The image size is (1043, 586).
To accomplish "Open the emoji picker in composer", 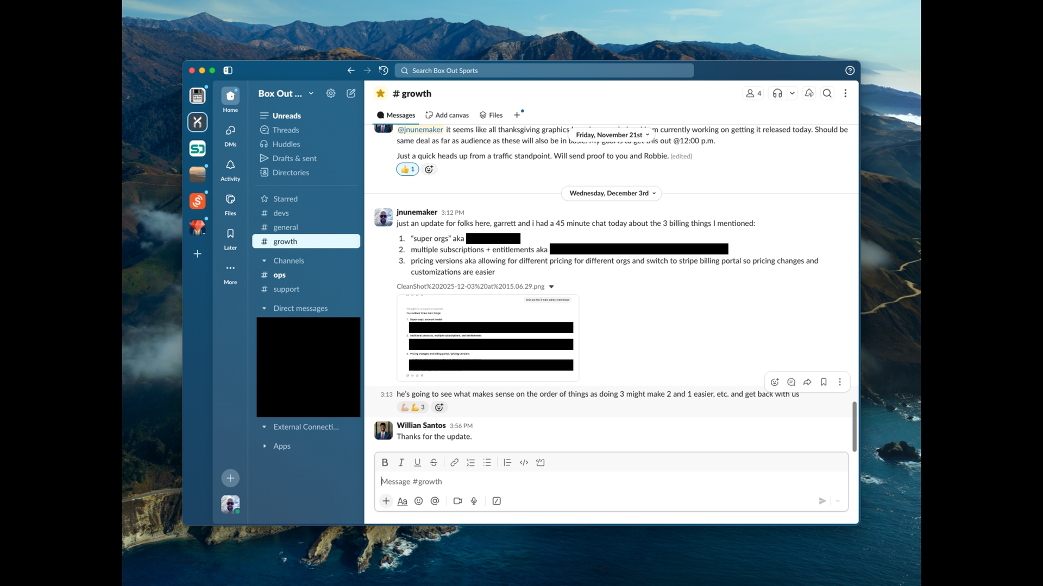I will [418, 501].
